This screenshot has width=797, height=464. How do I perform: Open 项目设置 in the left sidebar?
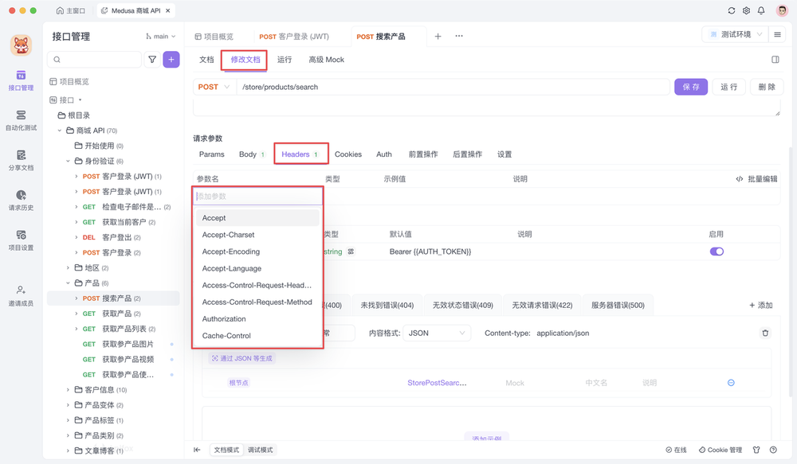[x=22, y=241]
